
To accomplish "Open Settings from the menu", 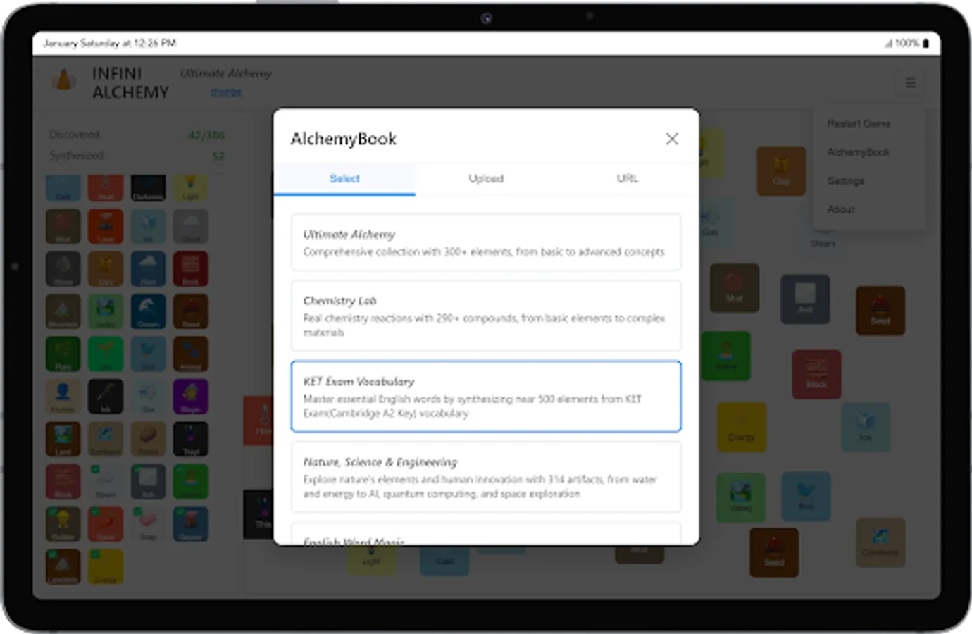I will tap(846, 181).
